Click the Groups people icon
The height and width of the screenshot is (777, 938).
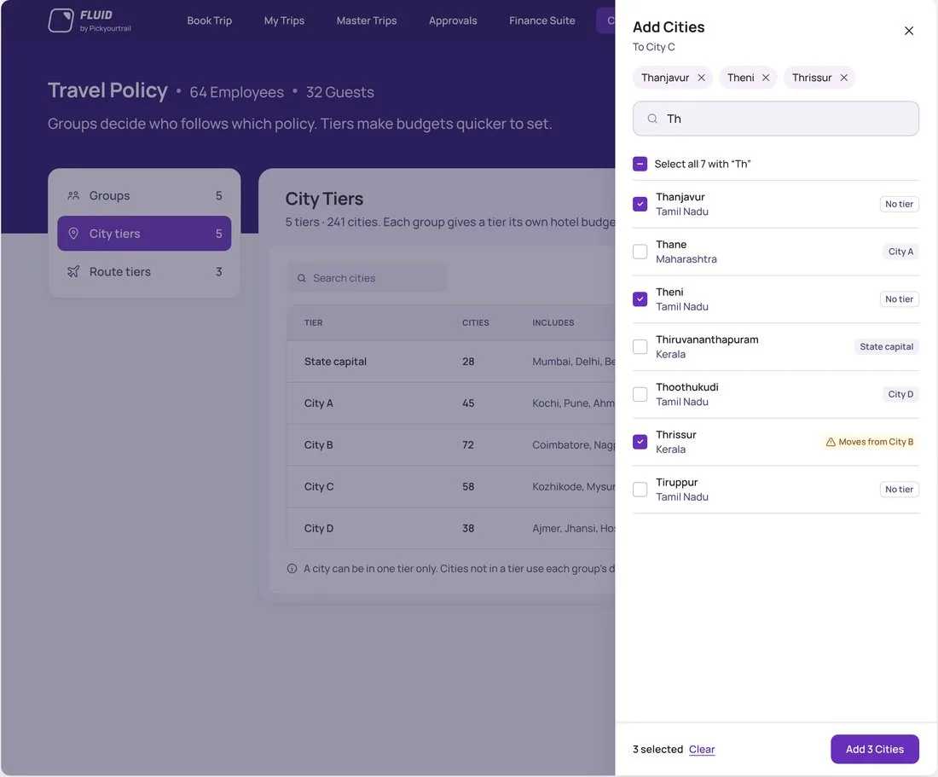[x=73, y=195]
